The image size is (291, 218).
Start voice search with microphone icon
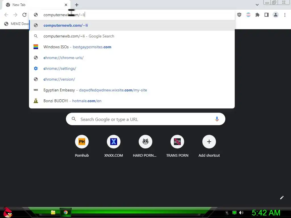(x=217, y=119)
